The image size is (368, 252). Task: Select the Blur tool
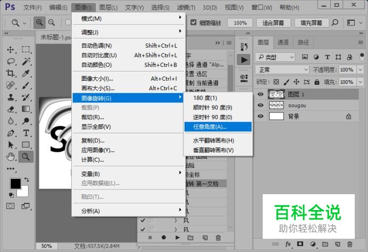coord(10,121)
